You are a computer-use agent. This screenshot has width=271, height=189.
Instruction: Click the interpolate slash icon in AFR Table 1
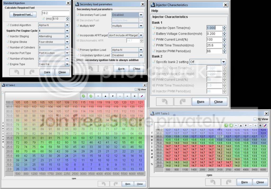coord(265,125)
